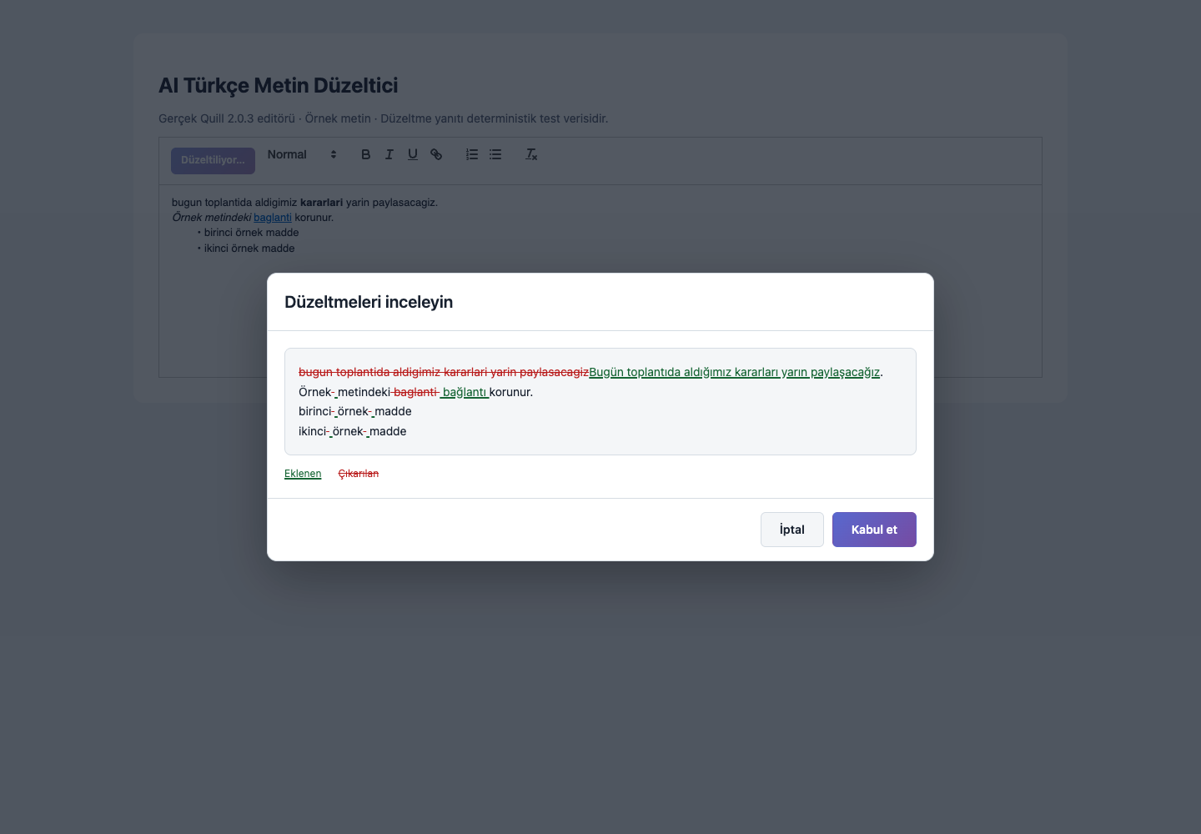Click the italic text 'Örnek metindeki' in editor

[212, 218]
